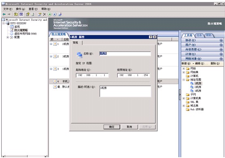Switch to the 帮助 tab in task pane
Image resolution: width=225 pixels, height=158 pixels.
[209, 35]
